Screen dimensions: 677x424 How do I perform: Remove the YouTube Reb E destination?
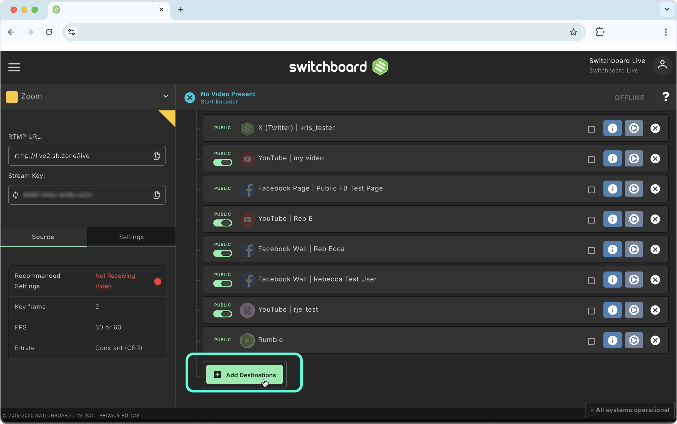pyautogui.click(x=655, y=219)
